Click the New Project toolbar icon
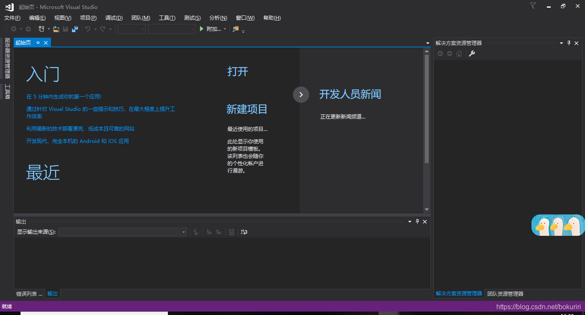This screenshot has height=315, width=585. tap(42, 29)
